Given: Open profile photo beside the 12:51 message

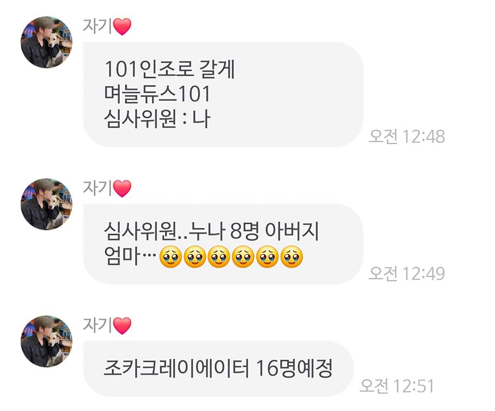Looking at the screenshot, I should [x=46, y=341].
